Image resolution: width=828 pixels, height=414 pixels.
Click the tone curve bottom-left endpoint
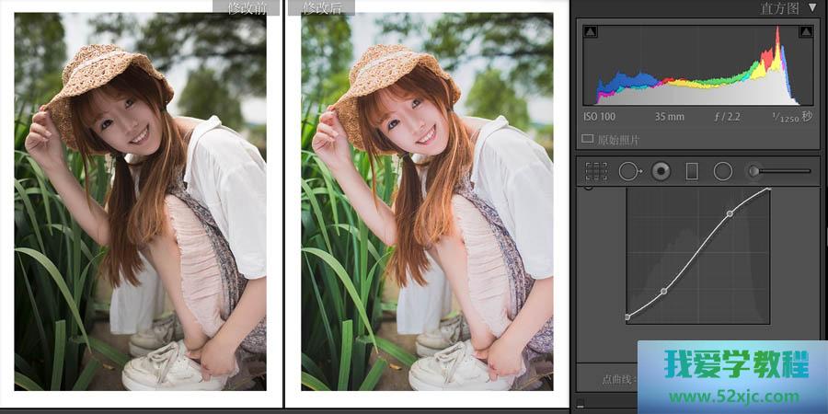point(627,317)
